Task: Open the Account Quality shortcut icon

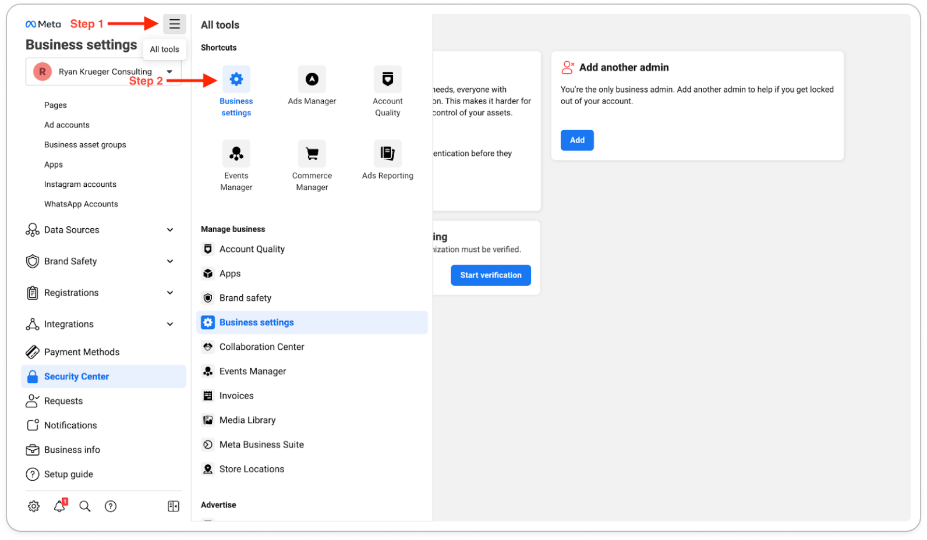Action: (388, 79)
